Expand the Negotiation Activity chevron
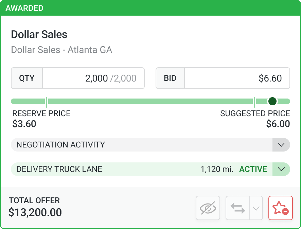 (281, 144)
